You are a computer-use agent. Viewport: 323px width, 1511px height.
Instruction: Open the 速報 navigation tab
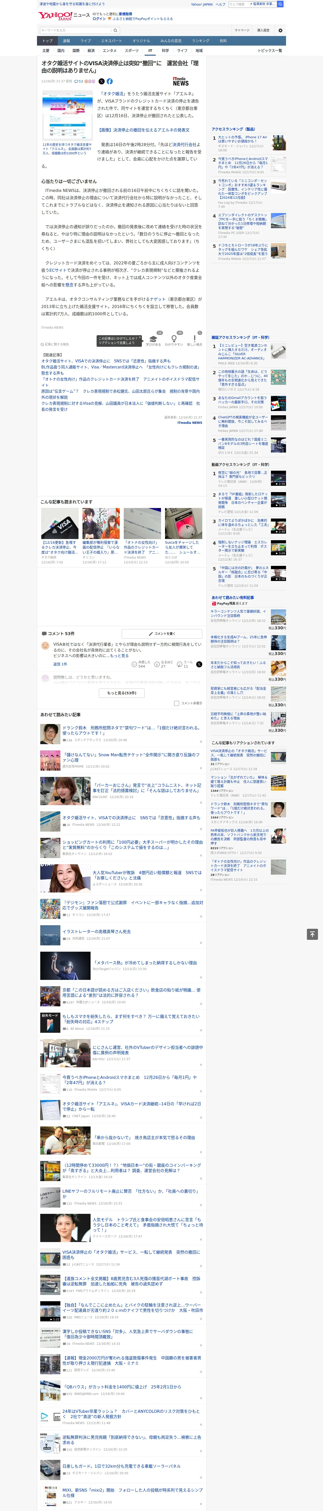click(66, 41)
